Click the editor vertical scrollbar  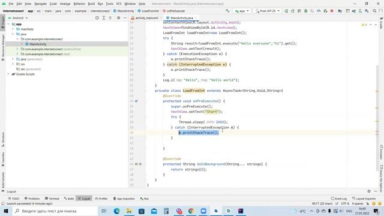tap(377, 118)
